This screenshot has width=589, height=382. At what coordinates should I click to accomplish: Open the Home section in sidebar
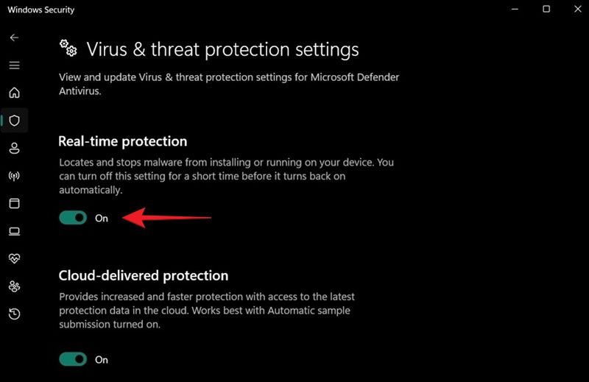(14, 93)
